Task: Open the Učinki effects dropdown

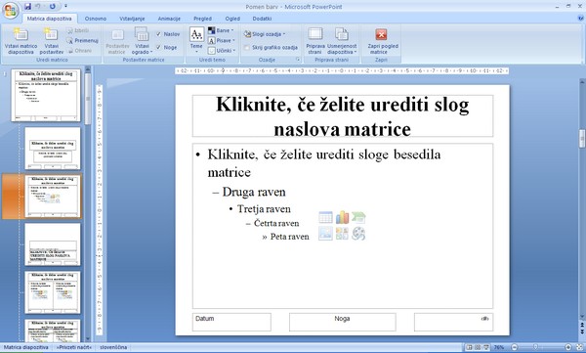Action: [x=222, y=51]
